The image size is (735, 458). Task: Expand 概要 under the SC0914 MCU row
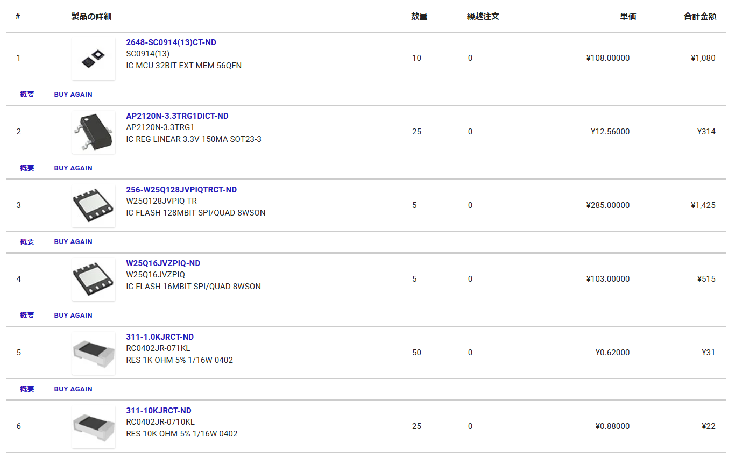click(x=27, y=95)
